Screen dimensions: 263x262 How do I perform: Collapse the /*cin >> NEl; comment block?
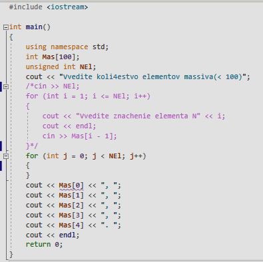point(6,86)
